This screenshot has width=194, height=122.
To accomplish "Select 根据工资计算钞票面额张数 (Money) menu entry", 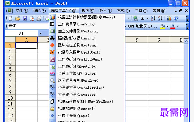I will [87, 17].
